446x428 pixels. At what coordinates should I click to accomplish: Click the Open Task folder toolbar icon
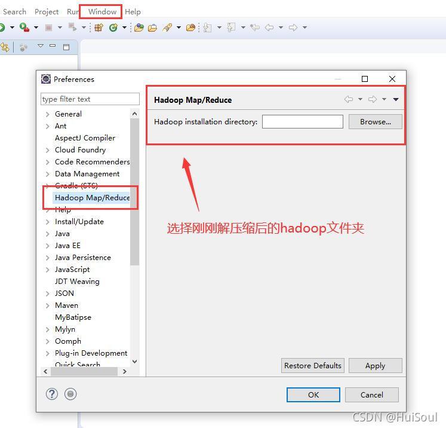pyautogui.click(x=152, y=27)
